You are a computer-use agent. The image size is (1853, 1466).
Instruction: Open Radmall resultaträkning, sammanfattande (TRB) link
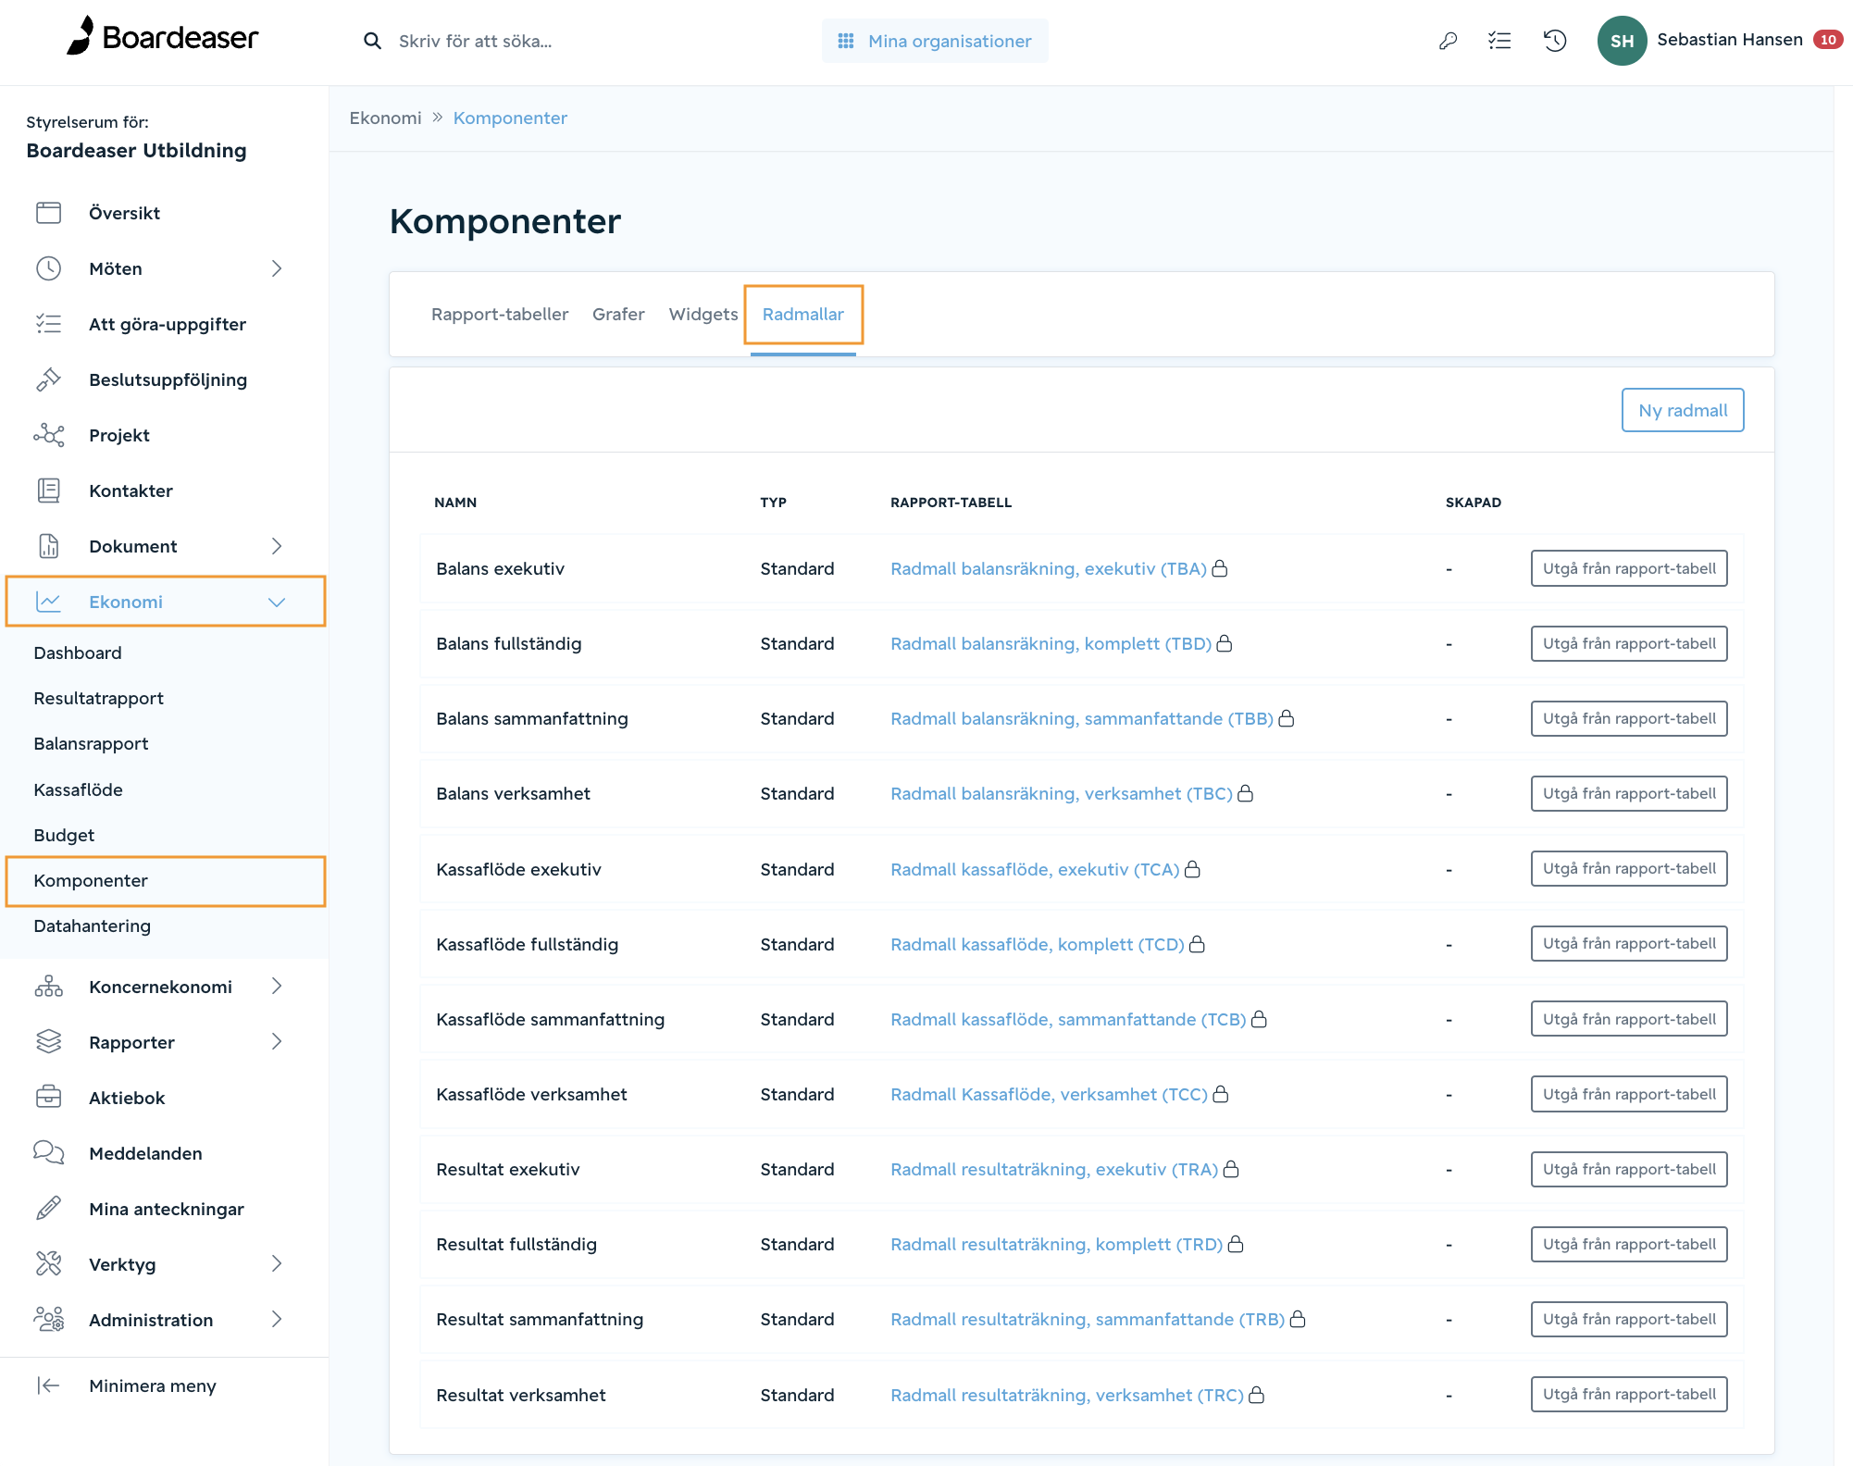click(x=1088, y=1319)
